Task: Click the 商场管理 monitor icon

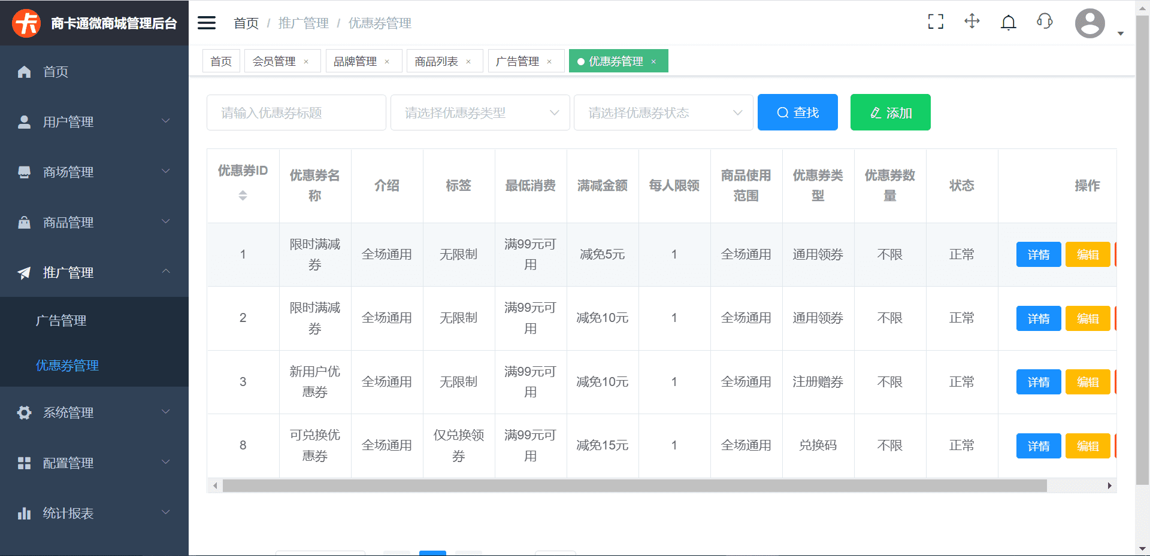Action: coord(24,172)
